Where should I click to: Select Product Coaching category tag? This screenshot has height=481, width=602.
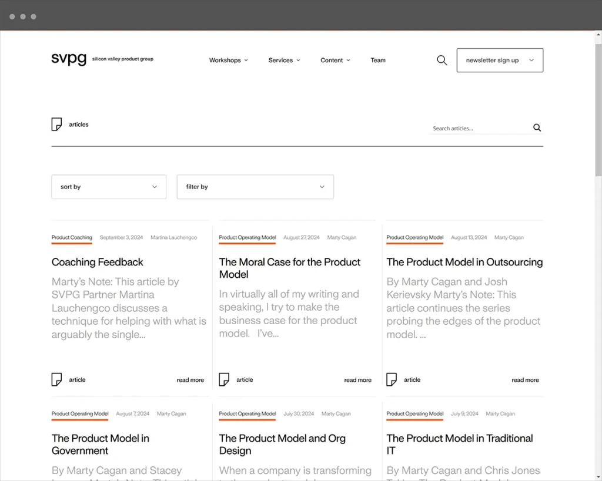tap(72, 238)
